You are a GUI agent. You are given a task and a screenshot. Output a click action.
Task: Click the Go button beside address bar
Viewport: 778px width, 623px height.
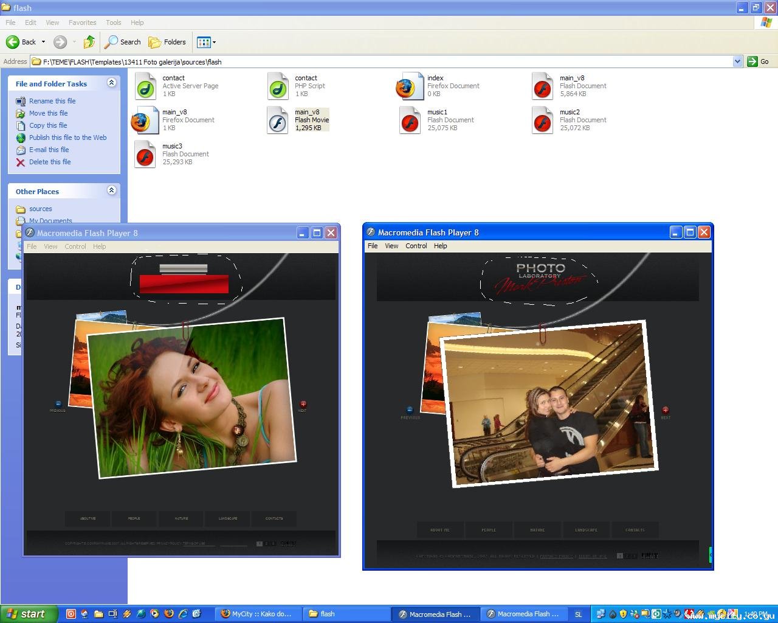[758, 61]
